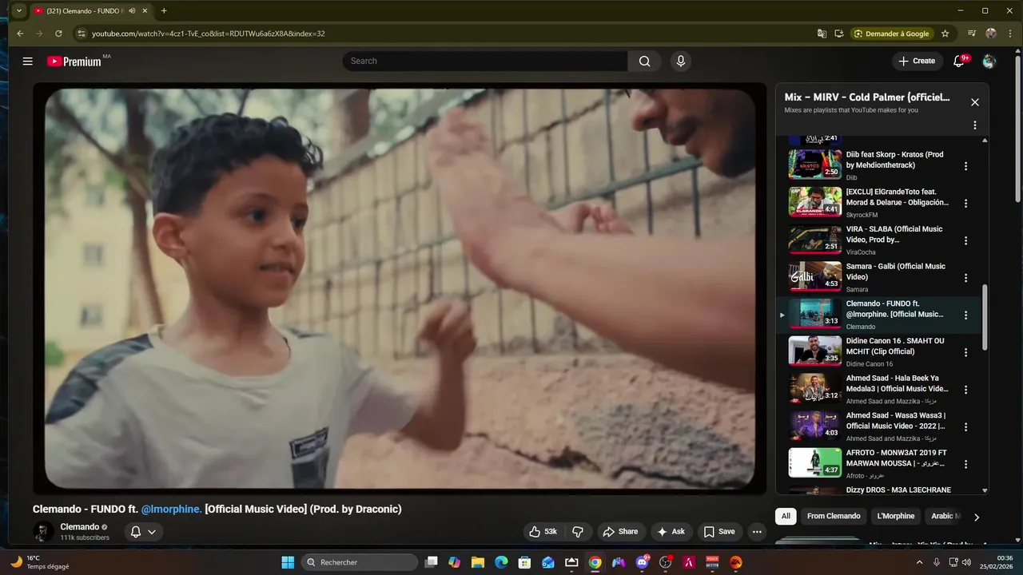This screenshot has height=575, width=1023.
Task: Open the YouTube hamburger guide menu
Action: click(27, 61)
